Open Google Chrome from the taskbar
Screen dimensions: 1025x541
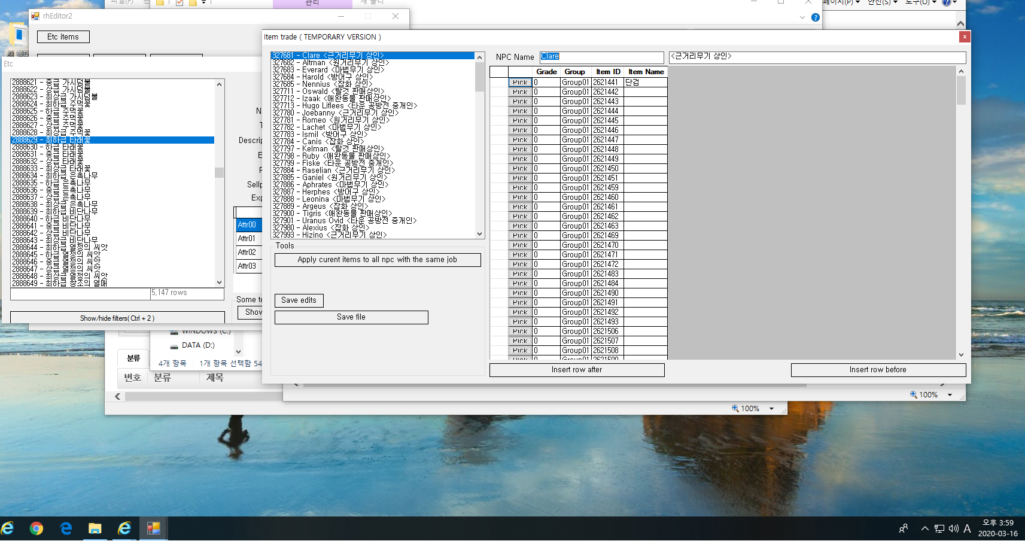click(x=37, y=528)
